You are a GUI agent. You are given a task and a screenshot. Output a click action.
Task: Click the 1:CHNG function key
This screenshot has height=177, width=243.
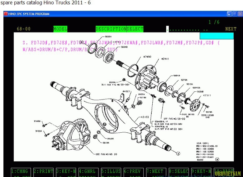pos(21,172)
